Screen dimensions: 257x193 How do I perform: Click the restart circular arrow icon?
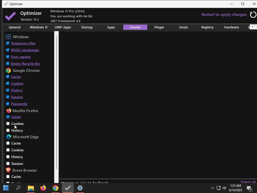click(x=253, y=15)
